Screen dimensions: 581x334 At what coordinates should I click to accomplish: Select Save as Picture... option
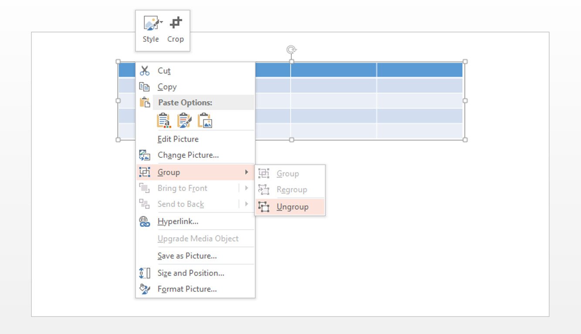point(187,256)
